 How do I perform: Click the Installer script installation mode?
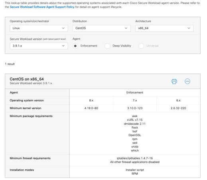click(135, 170)
